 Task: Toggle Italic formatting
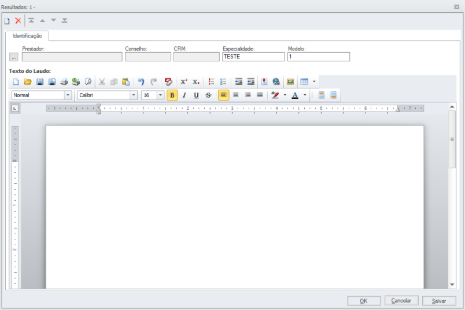184,95
